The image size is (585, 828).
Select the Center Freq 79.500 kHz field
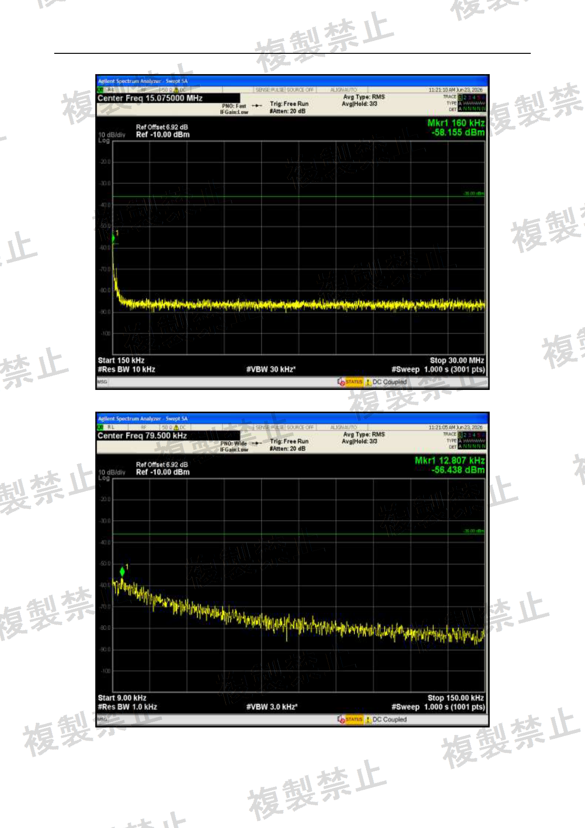tap(168, 436)
